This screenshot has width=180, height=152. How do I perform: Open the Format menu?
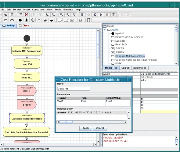17,9
